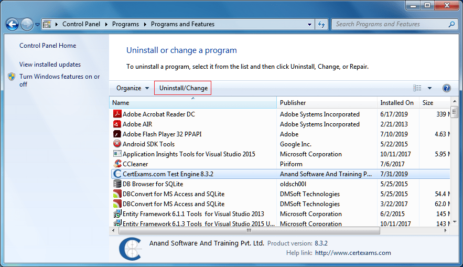Screen dimensions: 463x267
Task: Expand the arrow before Control Panel breadcrumb
Action: click(x=57, y=24)
